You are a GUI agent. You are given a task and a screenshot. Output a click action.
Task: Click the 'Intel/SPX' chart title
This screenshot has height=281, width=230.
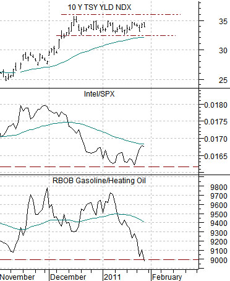(x=99, y=94)
